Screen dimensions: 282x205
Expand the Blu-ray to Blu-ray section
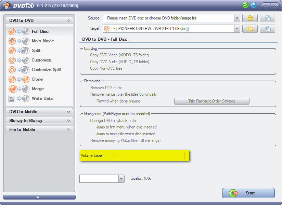coord(39,121)
